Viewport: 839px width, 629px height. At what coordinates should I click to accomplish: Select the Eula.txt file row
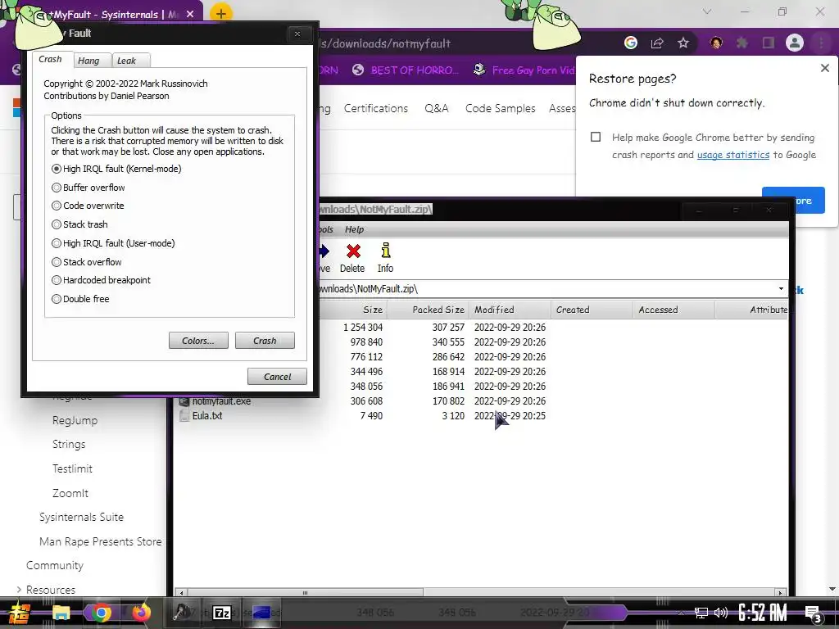(x=483, y=415)
